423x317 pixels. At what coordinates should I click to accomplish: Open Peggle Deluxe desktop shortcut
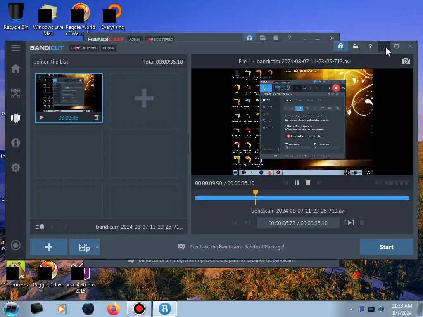pos(48,274)
